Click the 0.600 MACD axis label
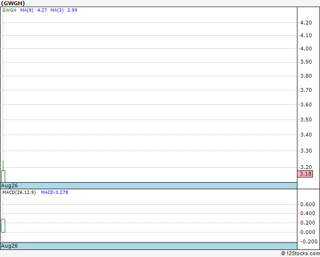320x257 pixels. pos(308,204)
